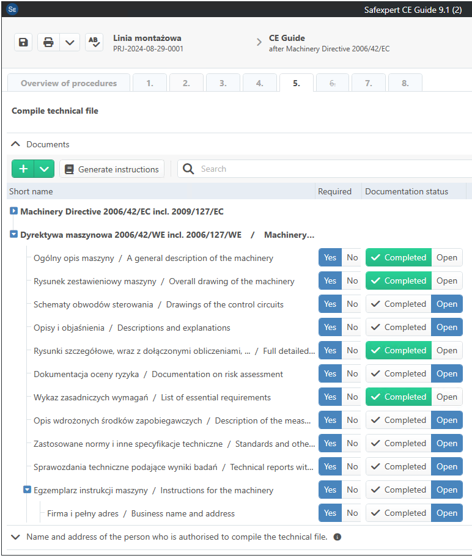
Task: Click info icon next to authorised person section
Action: 337,537
